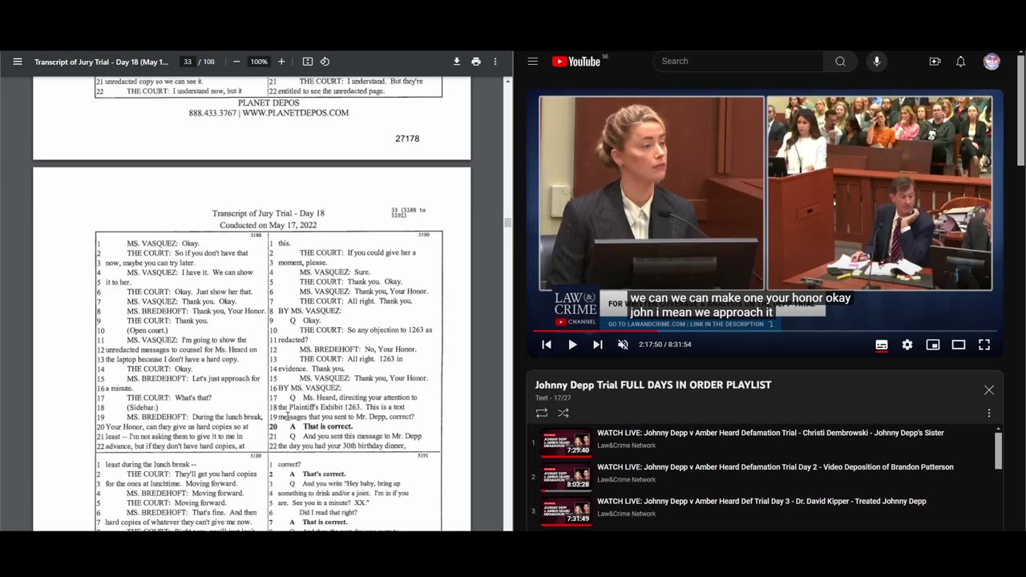Play video titled Dr. David Kipper - Treated Johnny Depp
The height and width of the screenshot is (577, 1026).
click(761, 502)
